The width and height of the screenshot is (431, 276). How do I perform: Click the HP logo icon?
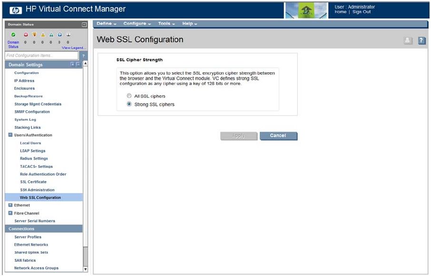(15, 10)
